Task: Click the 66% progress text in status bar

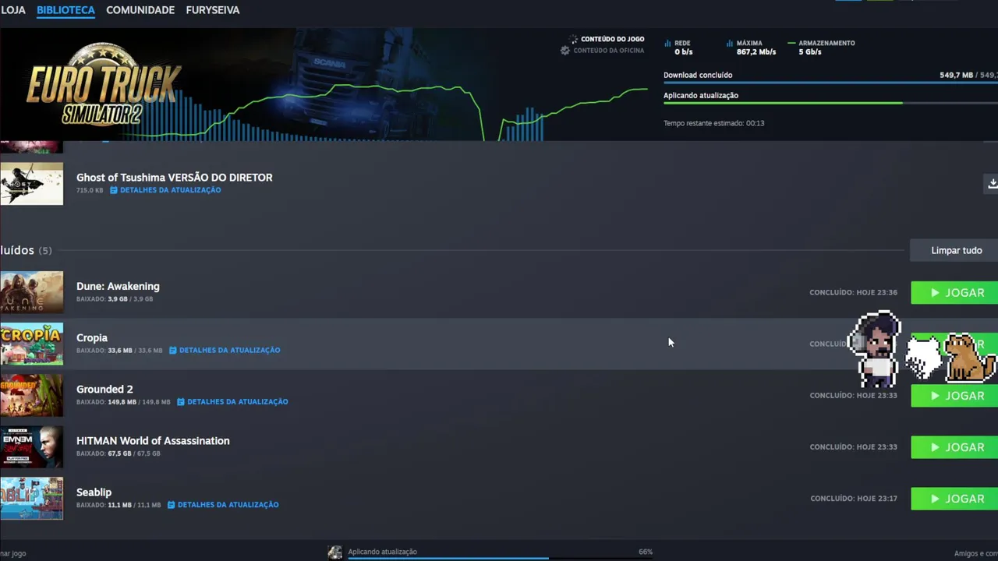Action: pos(646,552)
